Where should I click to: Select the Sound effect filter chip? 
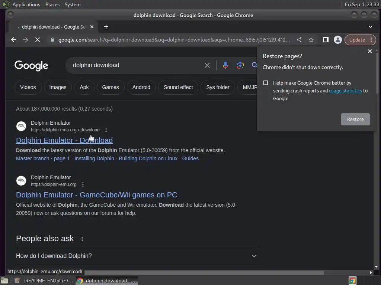(178, 87)
